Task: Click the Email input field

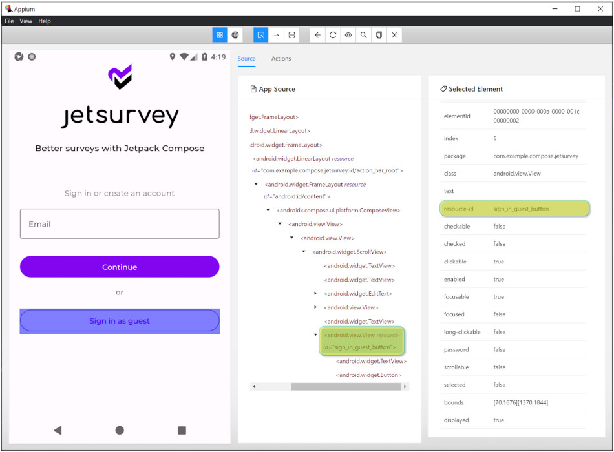Action: coord(119,224)
